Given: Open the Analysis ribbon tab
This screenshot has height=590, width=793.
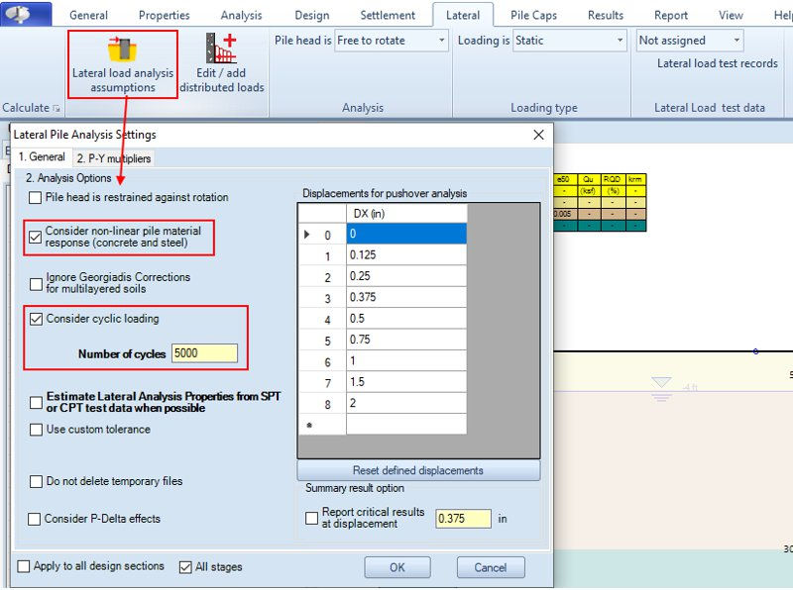Looking at the screenshot, I should point(241,15).
